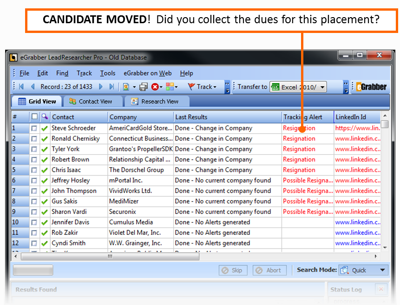400x305 pixels.
Task: Click the horizontal scrollbar thumb
Action: point(110,256)
